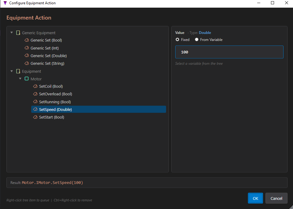The width and height of the screenshot is (293, 209).
Task: Select SetRunning (Bool) action
Action: click(x=55, y=102)
